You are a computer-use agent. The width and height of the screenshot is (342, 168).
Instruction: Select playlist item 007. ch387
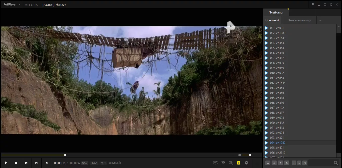point(300,58)
